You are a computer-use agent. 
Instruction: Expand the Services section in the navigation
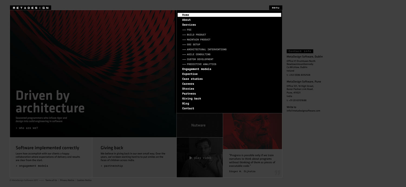click(x=189, y=25)
